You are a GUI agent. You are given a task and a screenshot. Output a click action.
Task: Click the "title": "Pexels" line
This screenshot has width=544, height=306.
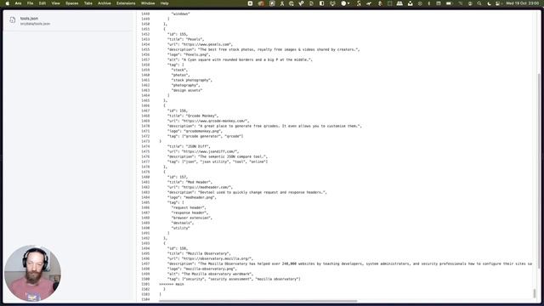[185, 40]
